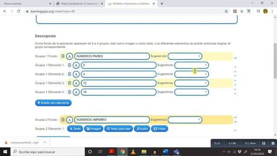
Task: Show hidden system tray icons
Action: 224,152
